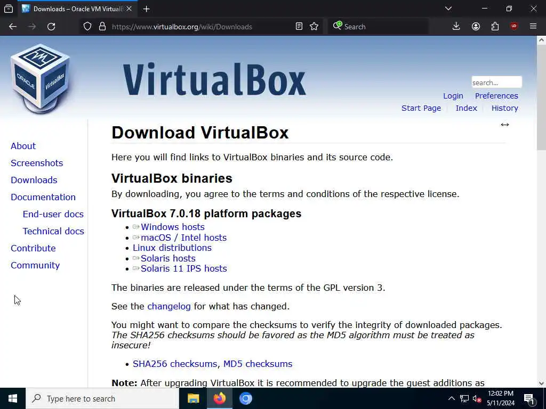Screen dimensions: 546x409
Task: Expand the list all tabs chevron
Action: 448,9
